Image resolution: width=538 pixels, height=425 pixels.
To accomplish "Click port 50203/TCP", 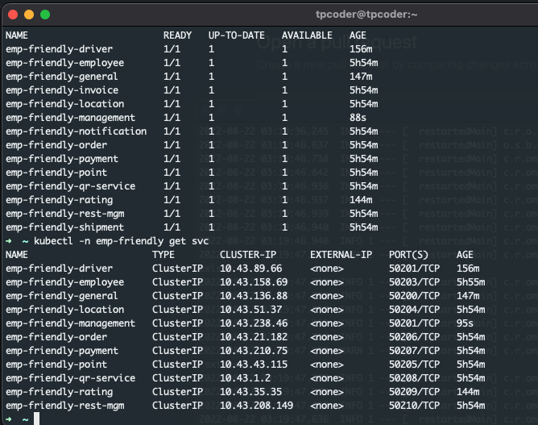I will [x=414, y=282].
